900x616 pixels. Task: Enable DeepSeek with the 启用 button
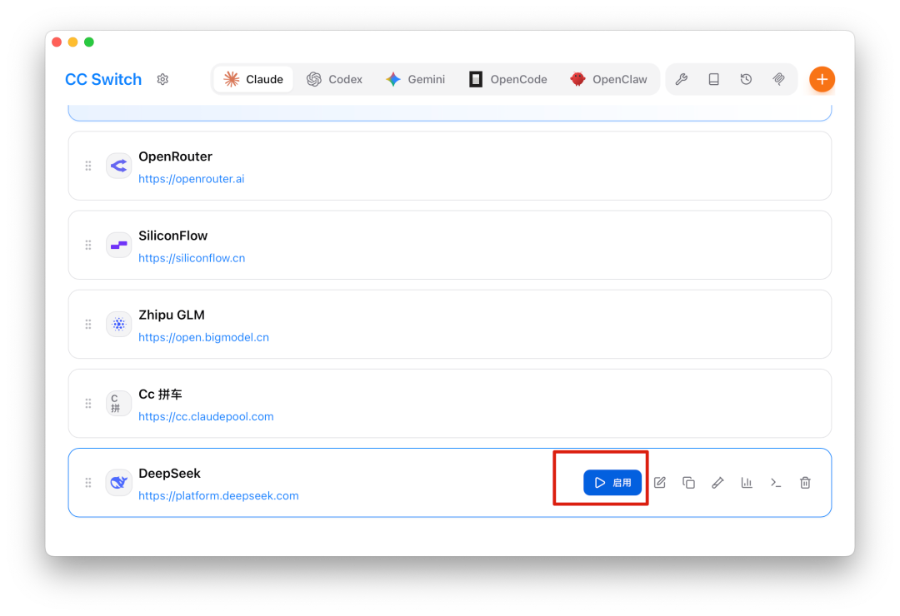612,482
